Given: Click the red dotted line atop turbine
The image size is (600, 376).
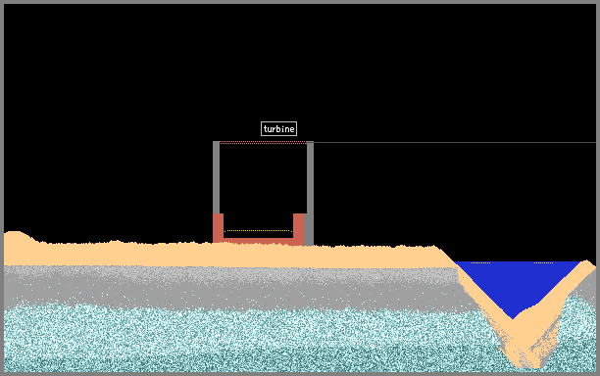Looking at the screenshot, I should [x=263, y=143].
